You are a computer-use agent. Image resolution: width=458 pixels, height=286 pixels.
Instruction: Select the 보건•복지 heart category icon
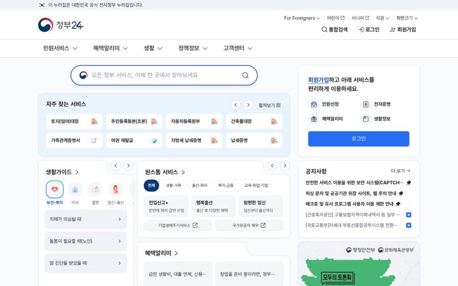pos(55,189)
